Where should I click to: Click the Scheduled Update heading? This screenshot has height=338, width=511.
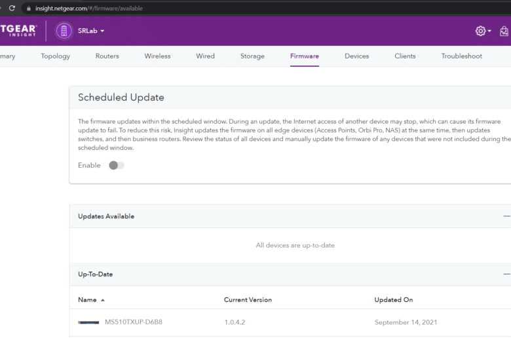(x=121, y=98)
